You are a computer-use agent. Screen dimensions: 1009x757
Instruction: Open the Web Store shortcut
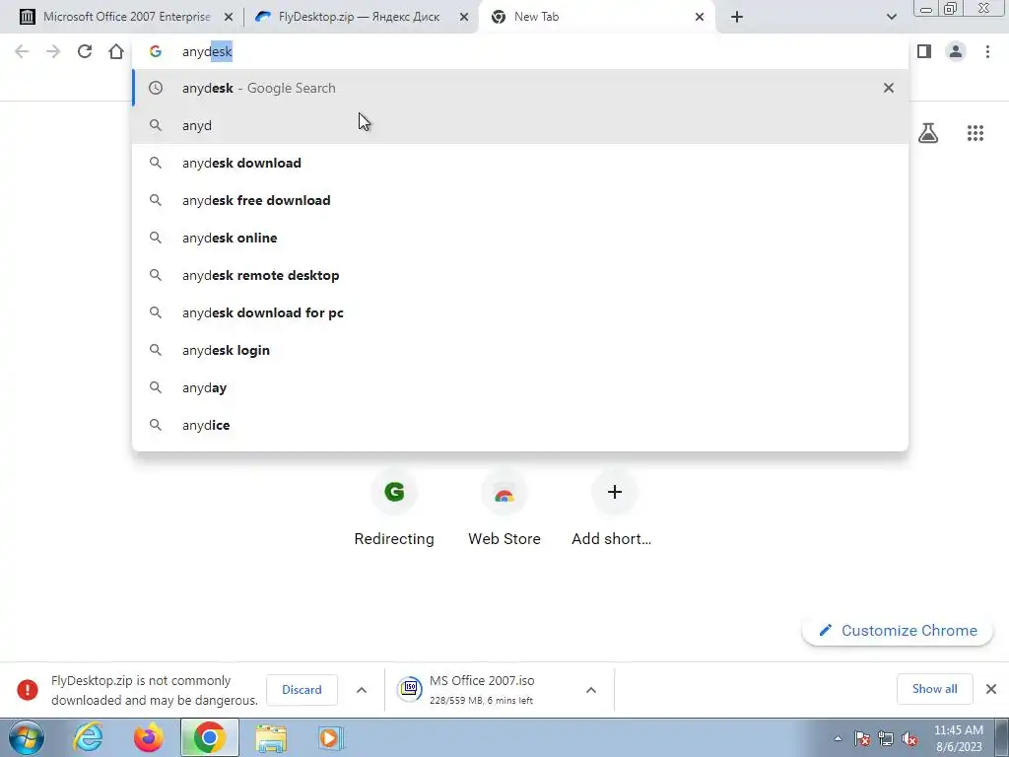(x=504, y=509)
